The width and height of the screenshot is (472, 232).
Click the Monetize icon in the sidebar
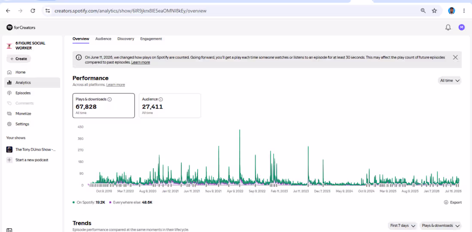(x=9, y=114)
